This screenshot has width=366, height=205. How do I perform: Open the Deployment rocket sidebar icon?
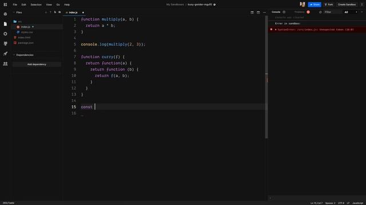(x=5, y=54)
